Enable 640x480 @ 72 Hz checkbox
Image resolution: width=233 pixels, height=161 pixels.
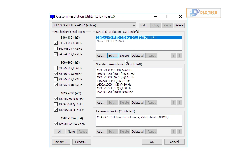coord(56,49)
